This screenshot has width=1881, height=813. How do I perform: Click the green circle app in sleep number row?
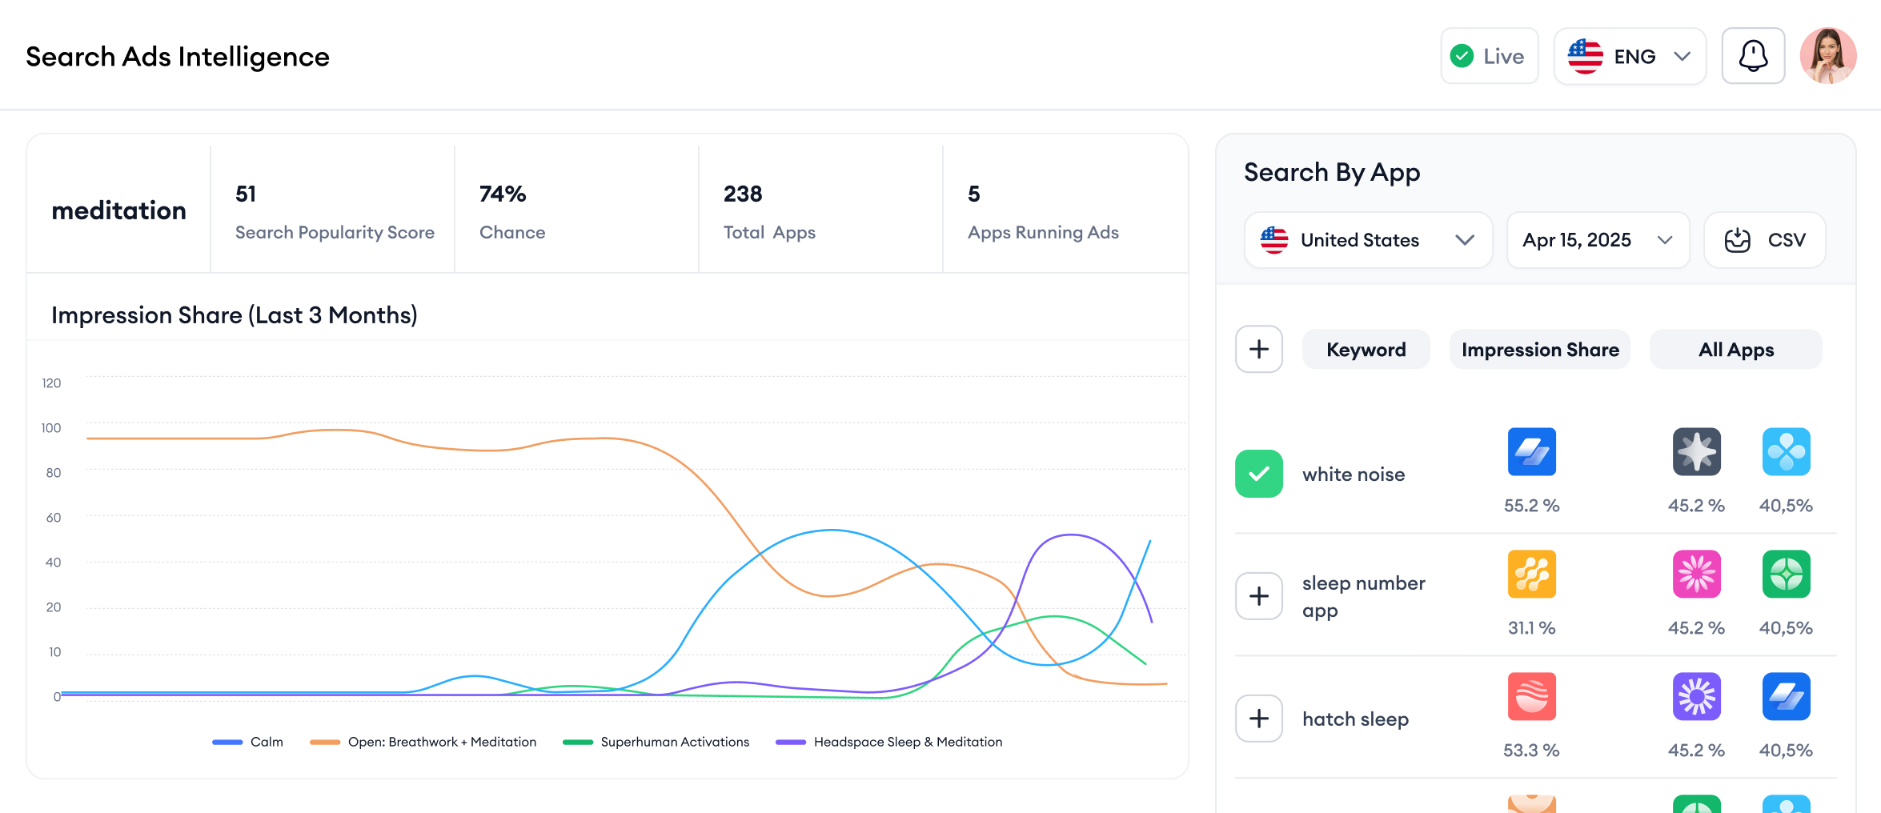(x=1787, y=574)
